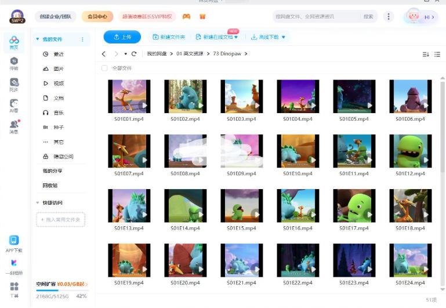Select S01E12.mp4 thumbnail
Image resolution: width=446 pixels, height=308 pixels.
(411, 151)
